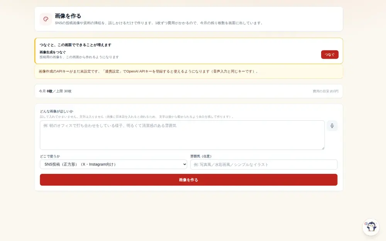Click the 画像を作る page heading
386x241 pixels.
(x=68, y=16)
